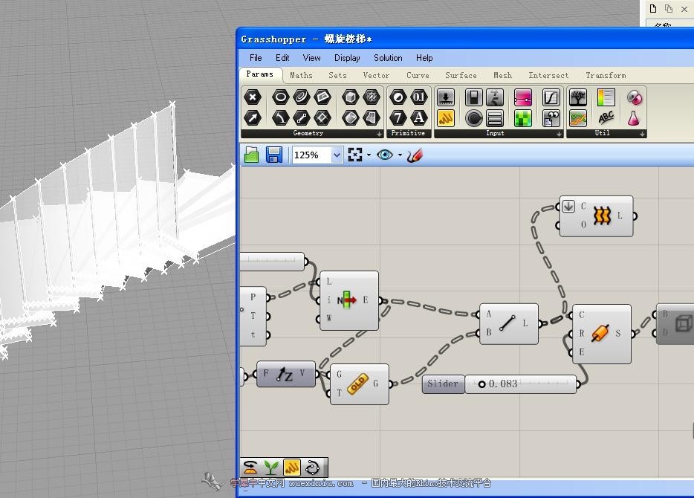694x498 pixels.
Task: Switch to the Curve tab
Action: (x=418, y=75)
